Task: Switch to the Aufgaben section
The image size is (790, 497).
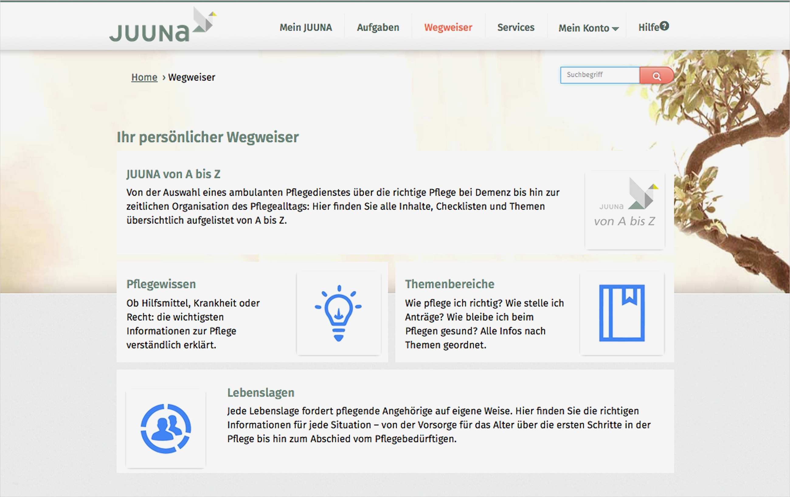Action: click(x=378, y=27)
